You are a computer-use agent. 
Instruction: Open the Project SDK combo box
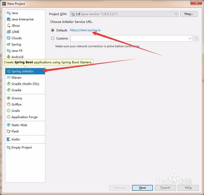124,14
